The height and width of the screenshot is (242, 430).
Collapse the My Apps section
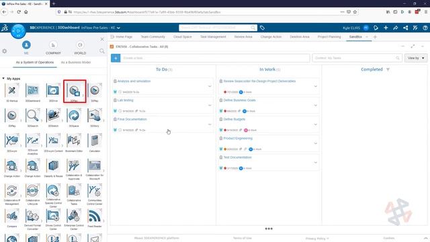pyautogui.click(x=3, y=79)
